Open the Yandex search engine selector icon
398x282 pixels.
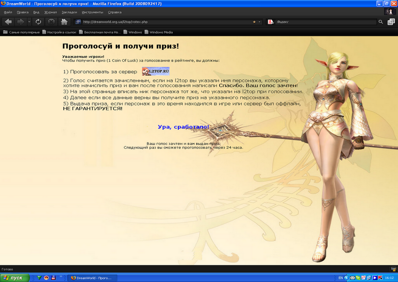[x=271, y=22]
